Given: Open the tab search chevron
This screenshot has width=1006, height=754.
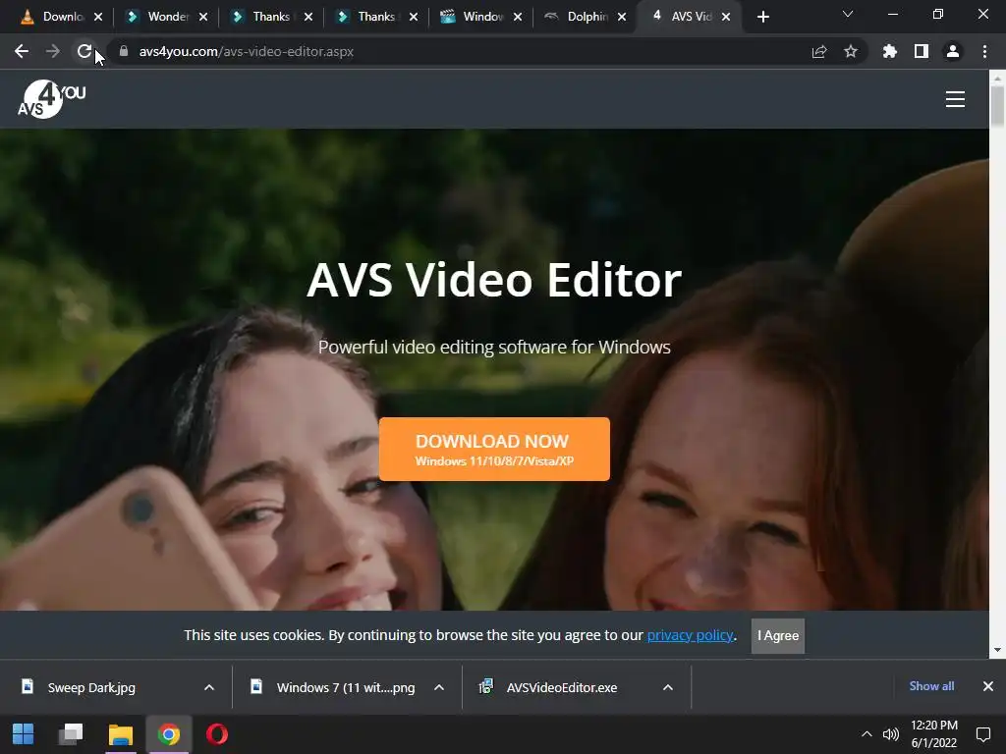Looking at the screenshot, I should (x=848, y=14).
